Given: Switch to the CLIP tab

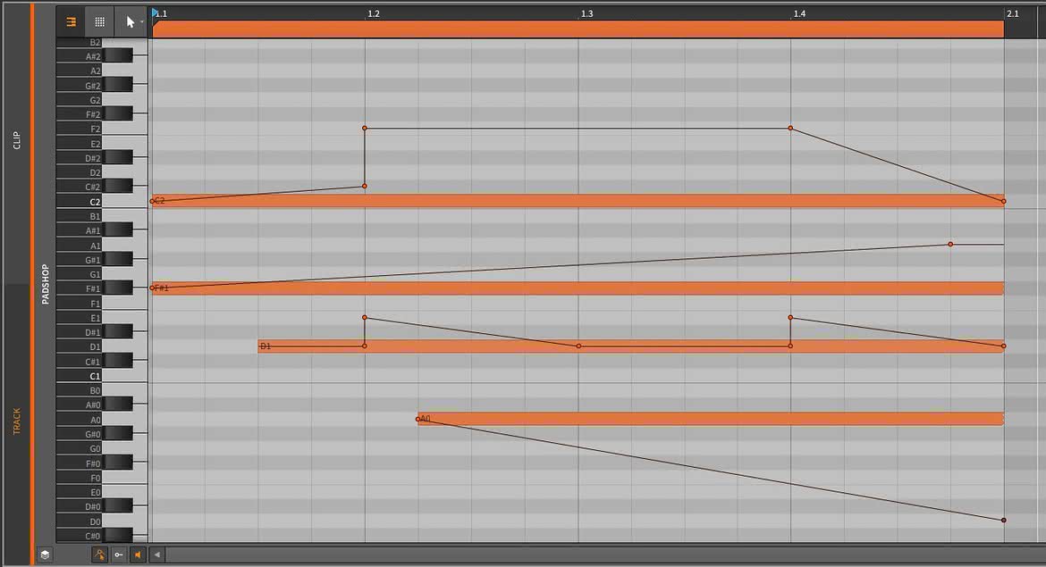Looking at the screenshot, I should 17,140.
